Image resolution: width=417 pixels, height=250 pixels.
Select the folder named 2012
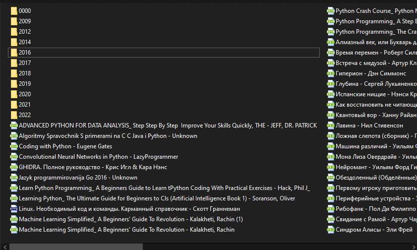(25, 32)
